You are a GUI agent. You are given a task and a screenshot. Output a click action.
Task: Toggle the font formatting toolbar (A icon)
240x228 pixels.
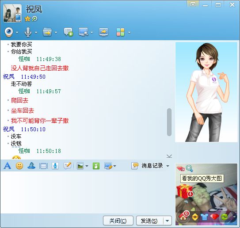point(8,166)
